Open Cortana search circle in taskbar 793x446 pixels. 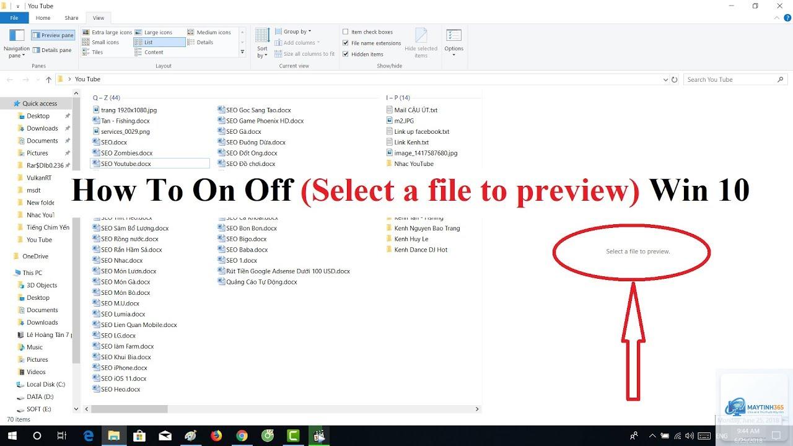point(37,436)
